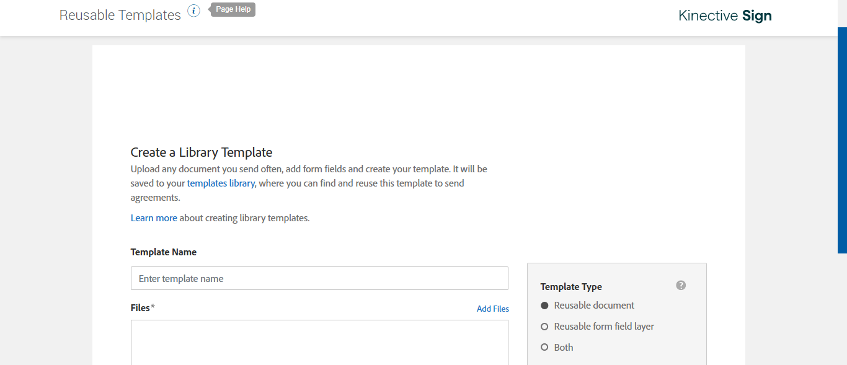Click the Files field label
The width and height of the screenshot is (847, 365).
click(141, 308)
